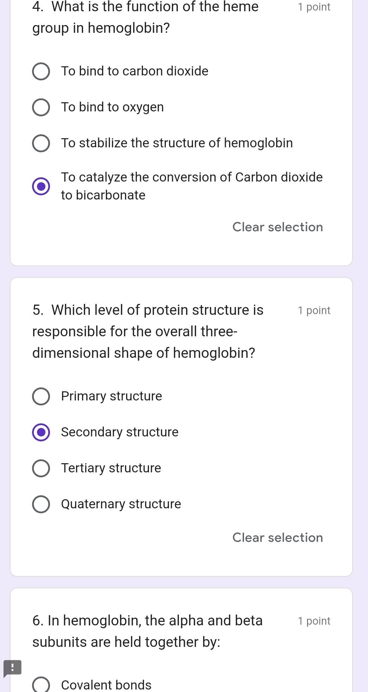Click the "Quaternary structure" label text

121,504
